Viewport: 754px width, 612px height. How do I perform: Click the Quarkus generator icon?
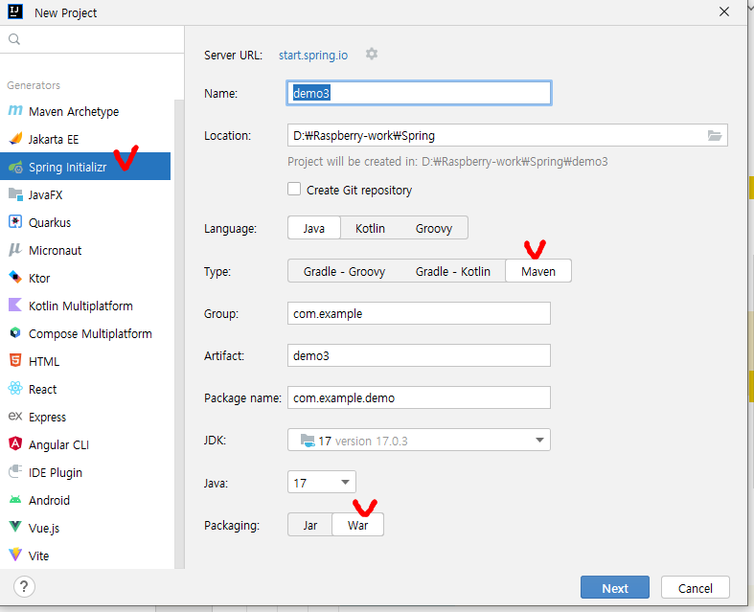pos(15,222)
